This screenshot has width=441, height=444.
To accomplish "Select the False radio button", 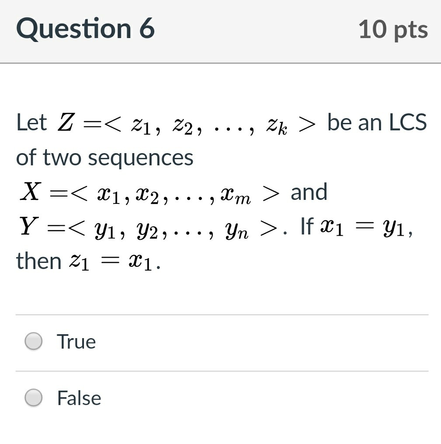I will pyautogui.click(x=34, y=398).
